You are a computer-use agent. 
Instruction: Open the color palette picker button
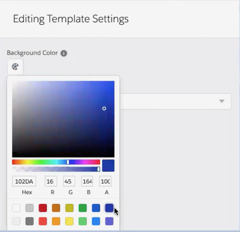15,67
